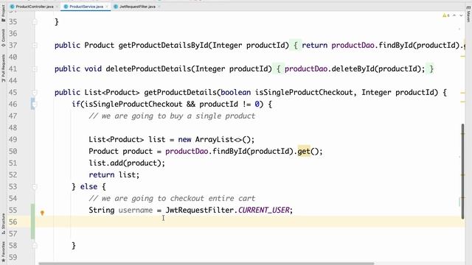The image size is (472, 265).
Task: Go to next highlighted problem arrow
Action: [461, 15]
